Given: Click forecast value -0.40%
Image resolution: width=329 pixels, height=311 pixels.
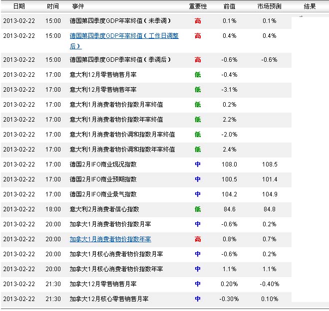Looking at the screenshot, I should [x=270, y=284].
